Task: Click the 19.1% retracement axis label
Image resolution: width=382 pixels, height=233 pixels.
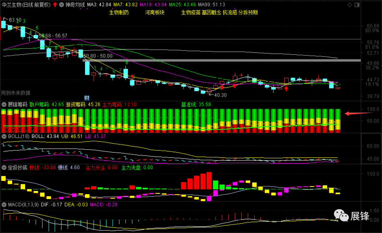Action: coord(372,84)
